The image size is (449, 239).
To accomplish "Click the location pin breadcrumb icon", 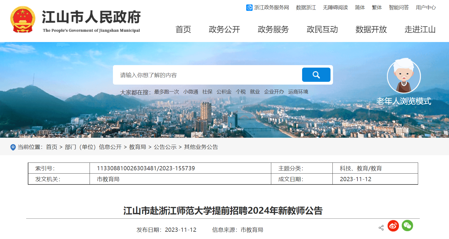I will (x=13, y=147).
